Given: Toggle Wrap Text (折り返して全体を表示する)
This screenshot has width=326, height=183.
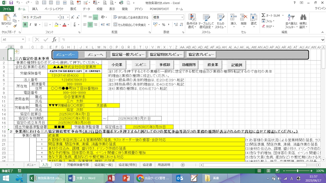Looking at the screenshot, I should (x=131, y=17).
